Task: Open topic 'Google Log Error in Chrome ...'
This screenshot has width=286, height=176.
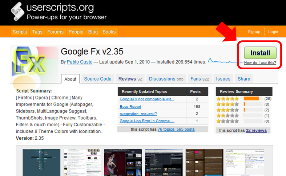Action: (x=147, y=121)
